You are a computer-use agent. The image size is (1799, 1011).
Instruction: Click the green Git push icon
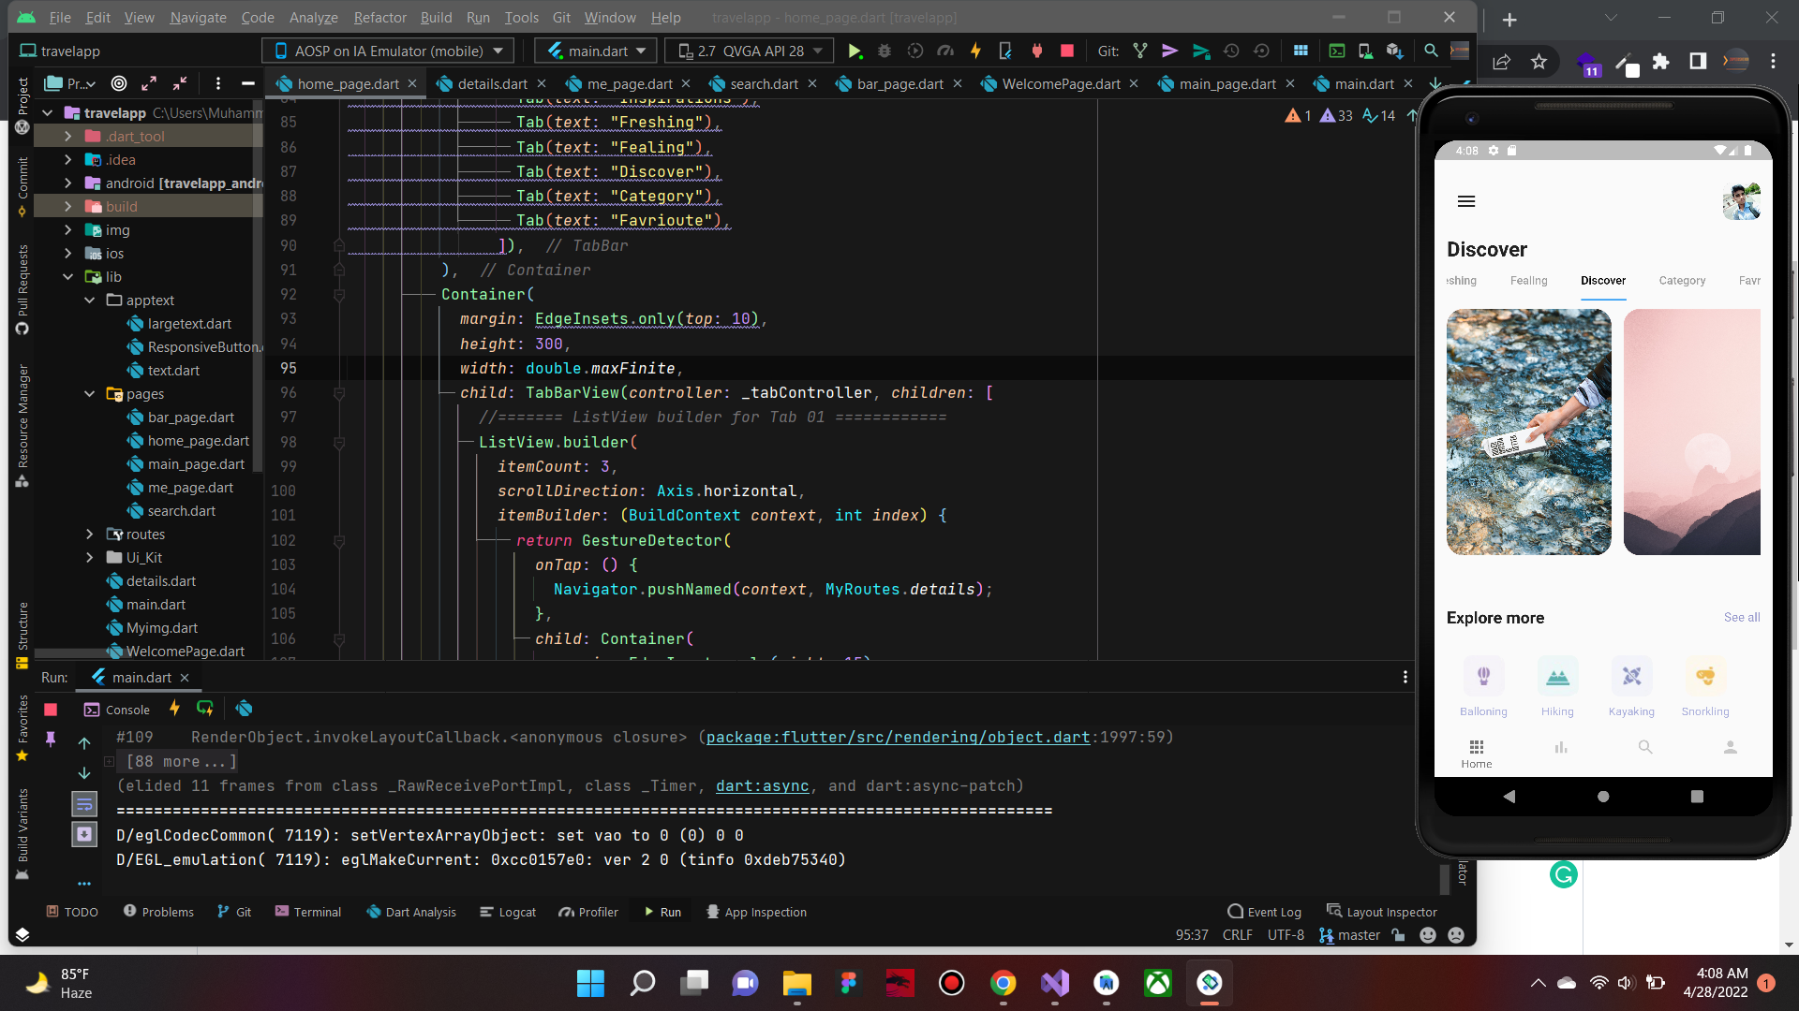(1201, 51)
